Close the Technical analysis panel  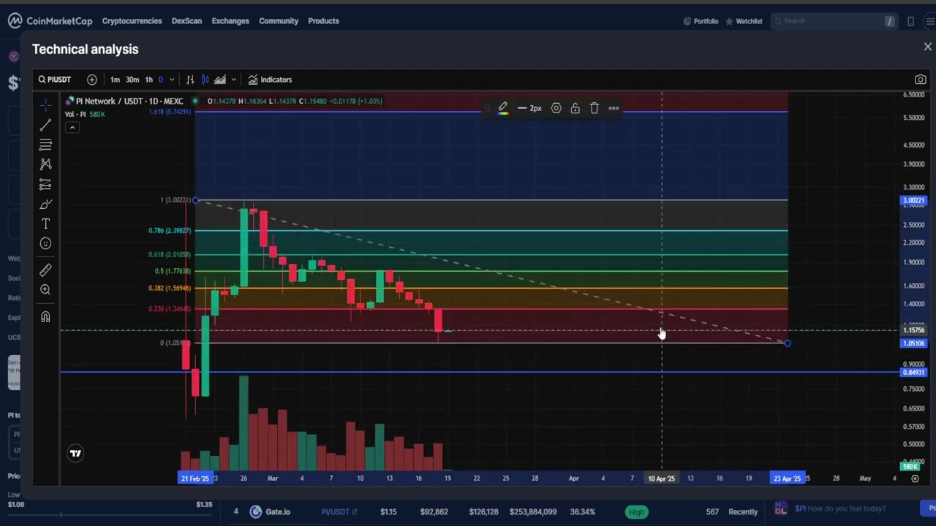927,47
